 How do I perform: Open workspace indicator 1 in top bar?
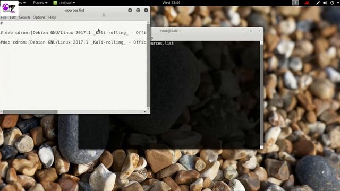click(x=295, y=3)
